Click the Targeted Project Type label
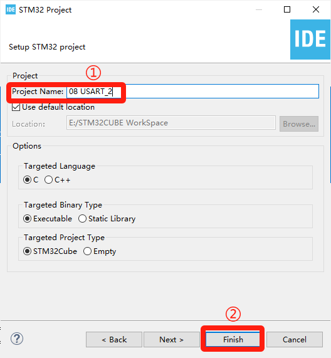This screenshot has width=331, height=358. point(64,238)
